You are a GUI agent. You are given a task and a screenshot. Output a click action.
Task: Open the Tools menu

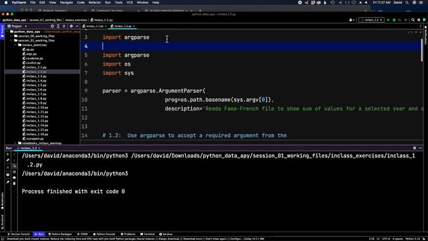[118, 3]
